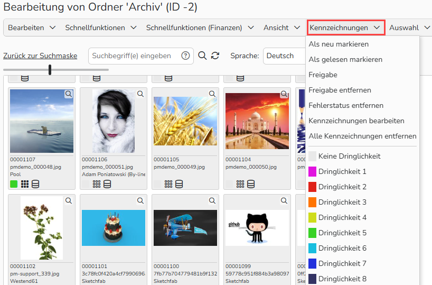Open the Auswahl dropdown menu
432x285 pixels.
[409, 27]
